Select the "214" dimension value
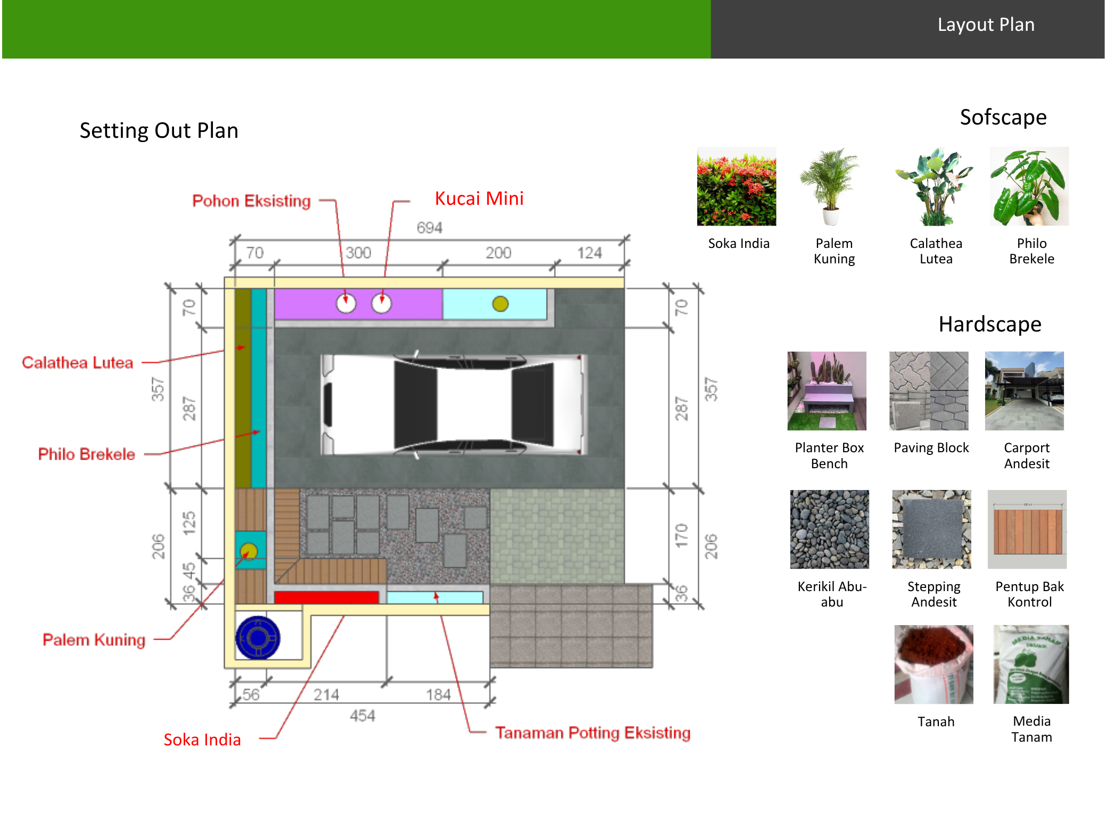 [326, 695]
